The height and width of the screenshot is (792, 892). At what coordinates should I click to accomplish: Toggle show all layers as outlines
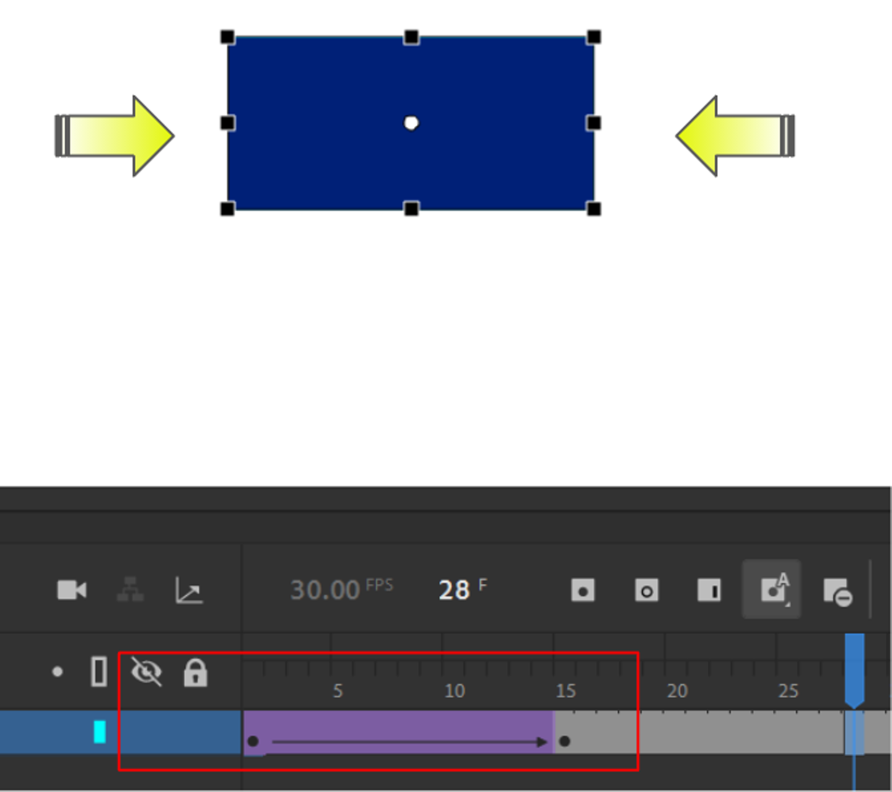tap(99, 672)
